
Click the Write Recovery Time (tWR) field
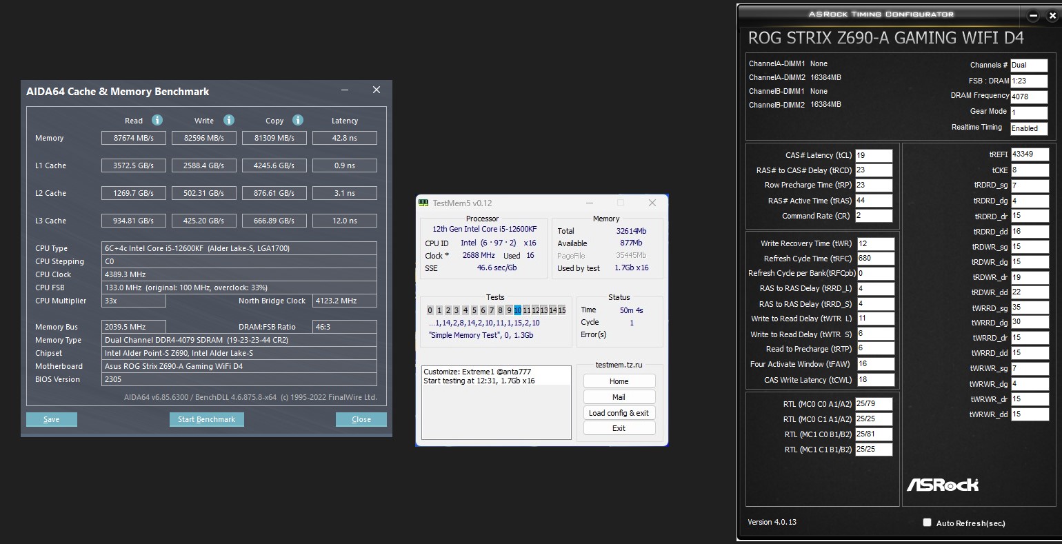[x=876, y=243]
